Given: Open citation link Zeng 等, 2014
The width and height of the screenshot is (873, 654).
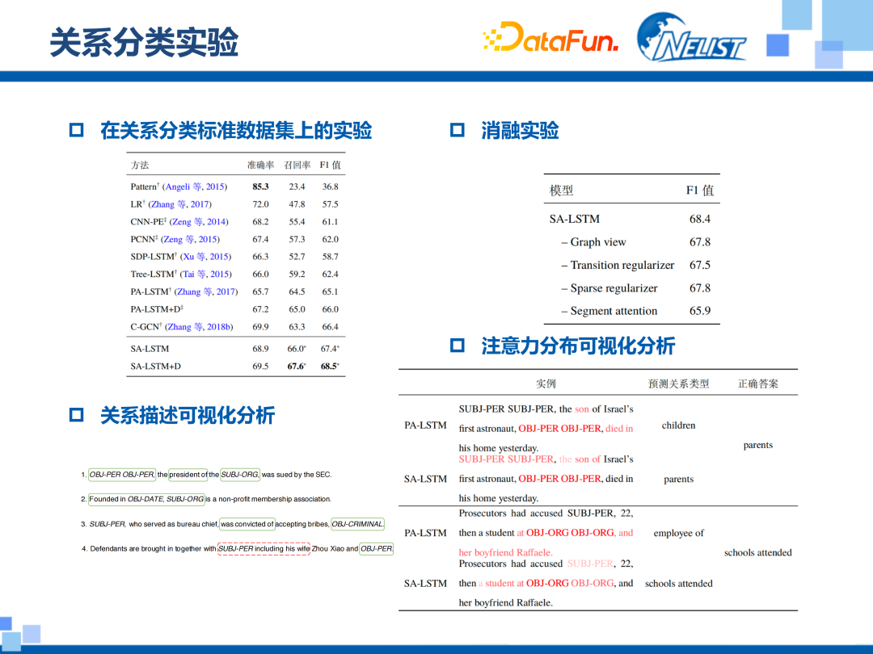Looking at the screenshot, I should coord(199,221).
